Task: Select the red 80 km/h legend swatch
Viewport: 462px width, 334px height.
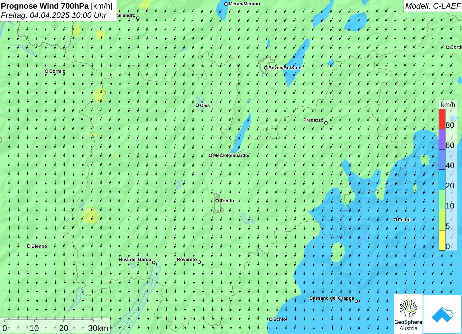Action: click(442, 119)
